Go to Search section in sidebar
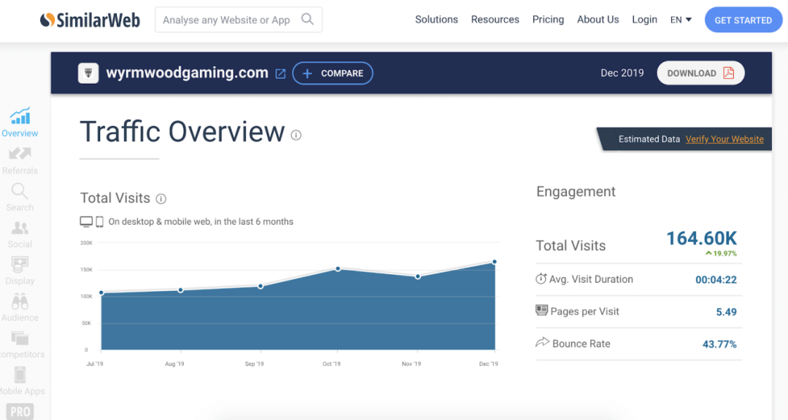The height and width of the screenshot is (420, 788). [x=20, y=192]
